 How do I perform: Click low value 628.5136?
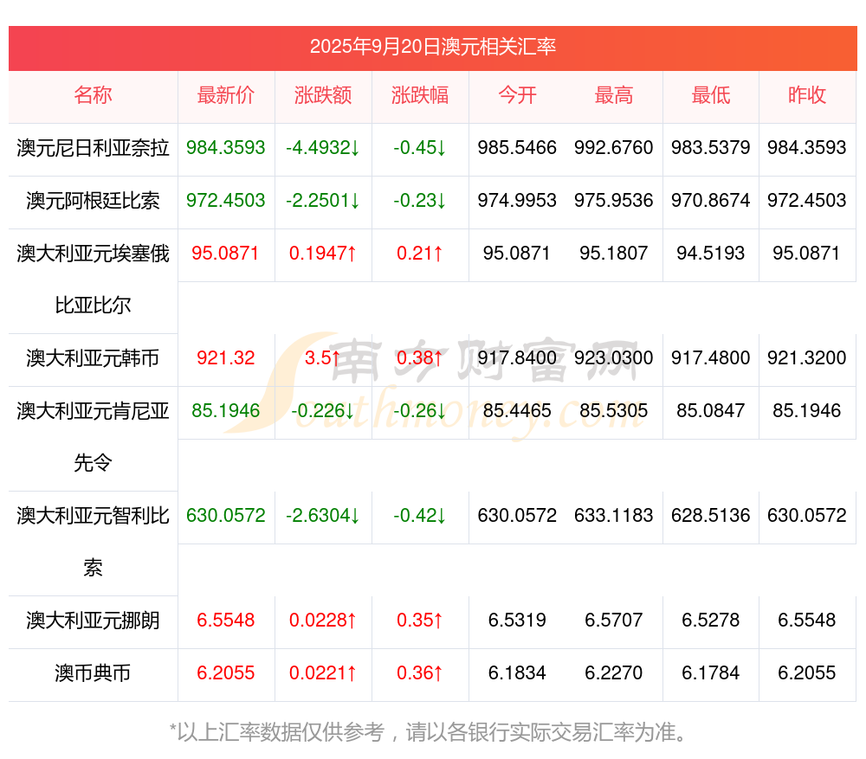point(711,516)
